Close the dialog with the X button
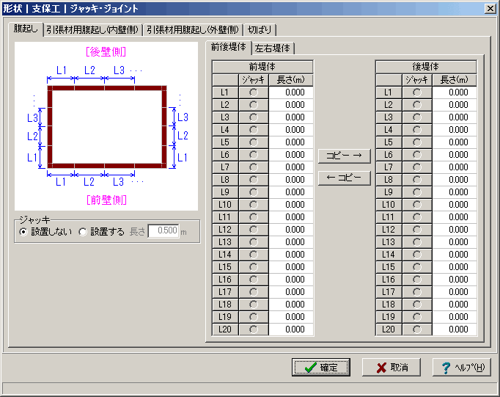This screenshot has height=397, width=500. (490, 8)
